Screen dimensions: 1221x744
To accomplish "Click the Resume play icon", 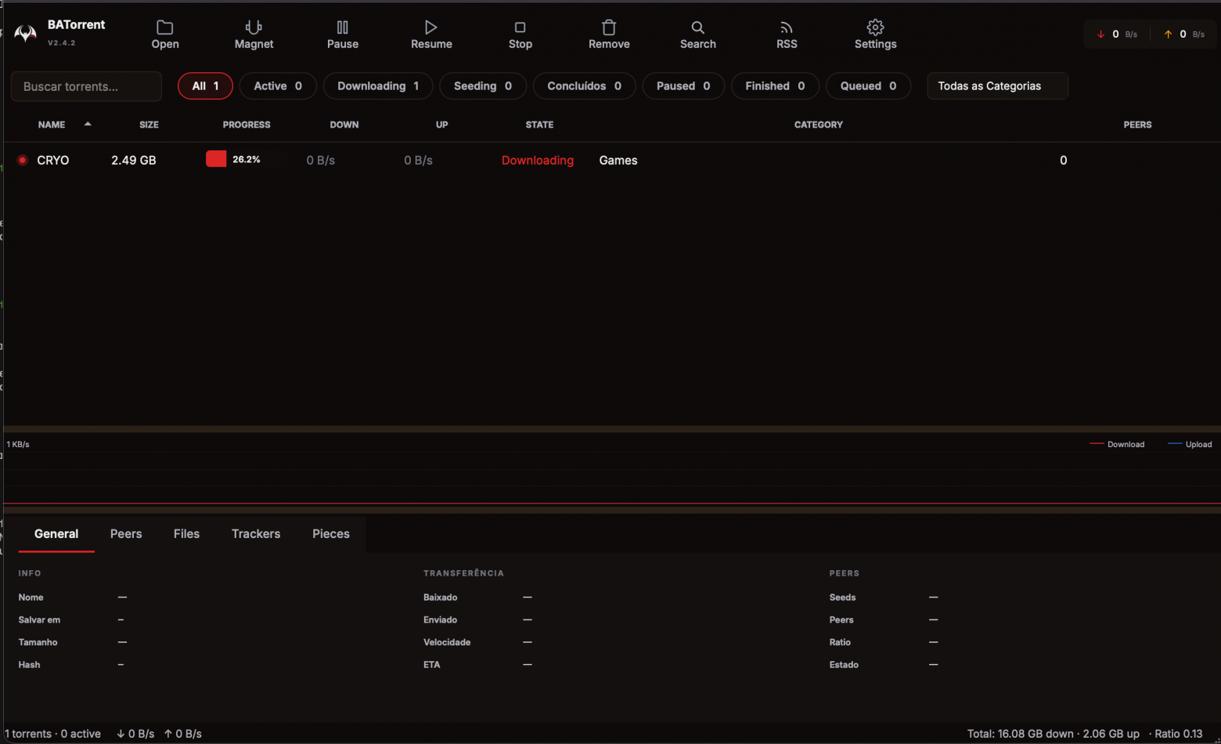I will 431,27.
